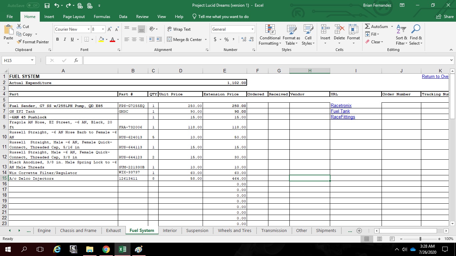Open File Explorer from taskbar

point(89,249)
